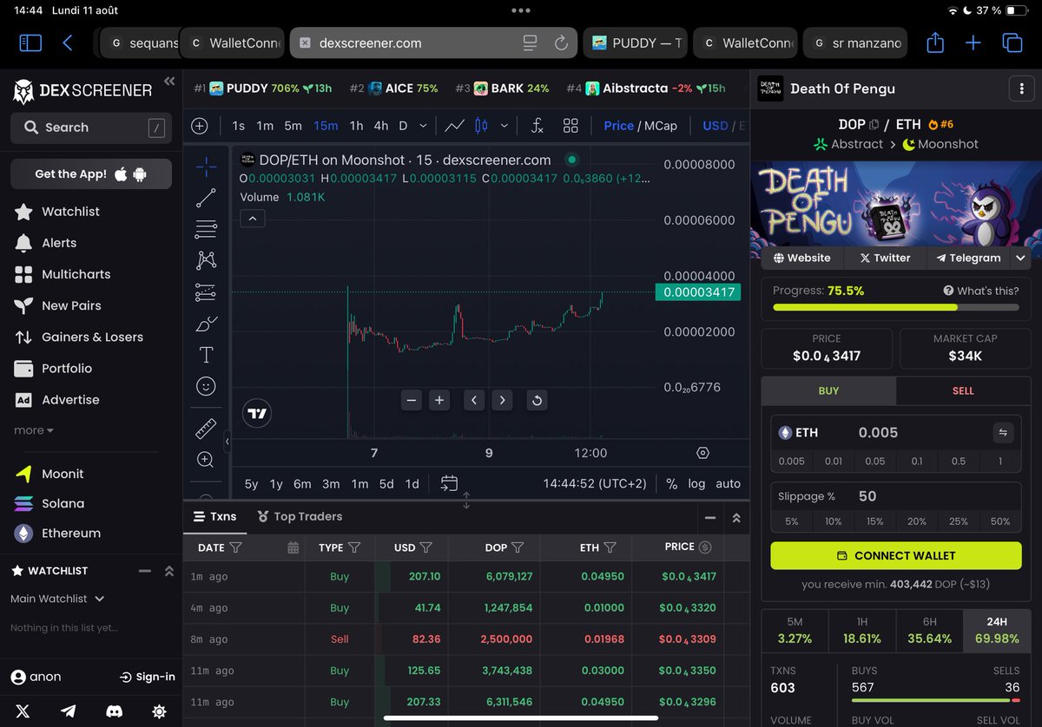Switch chart to MCap mode

pyautogui.click(x=660, y=126)
